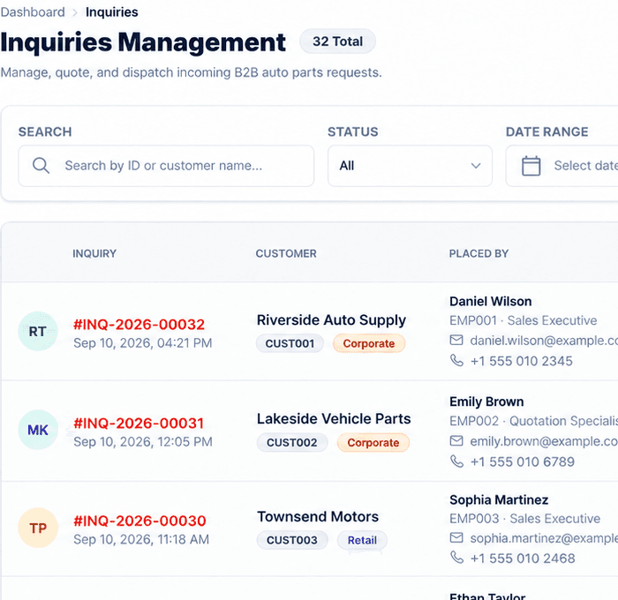Click EMP003 · Sales Executive text
Screen dimensions: 618x600
pyautogui.click(x=524, y=519)
